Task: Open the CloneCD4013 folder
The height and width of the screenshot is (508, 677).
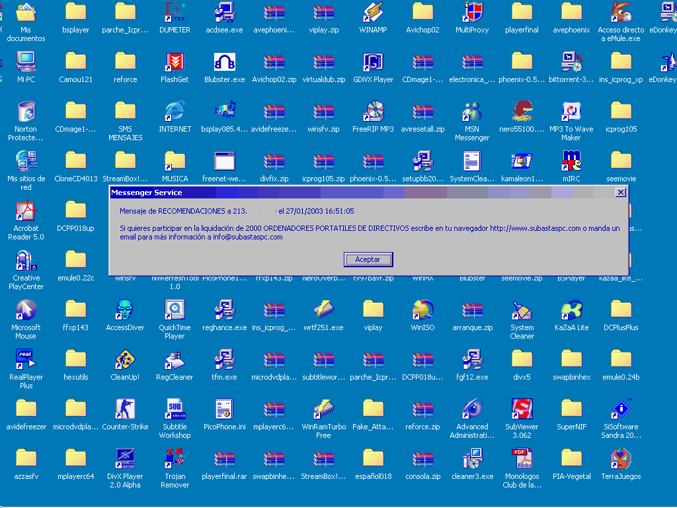Action: [75, 161]
